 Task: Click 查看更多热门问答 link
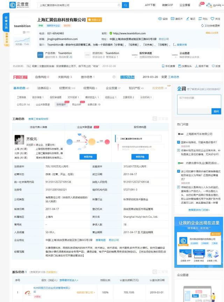[x=199, y=210]
